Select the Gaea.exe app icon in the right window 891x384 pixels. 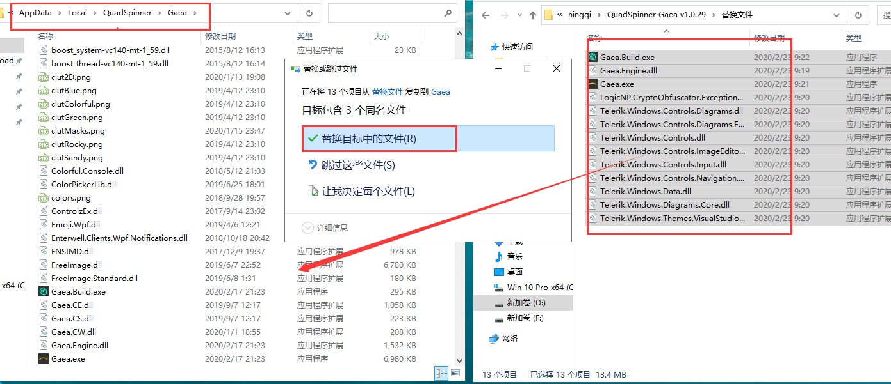click(x=593, y=84)
